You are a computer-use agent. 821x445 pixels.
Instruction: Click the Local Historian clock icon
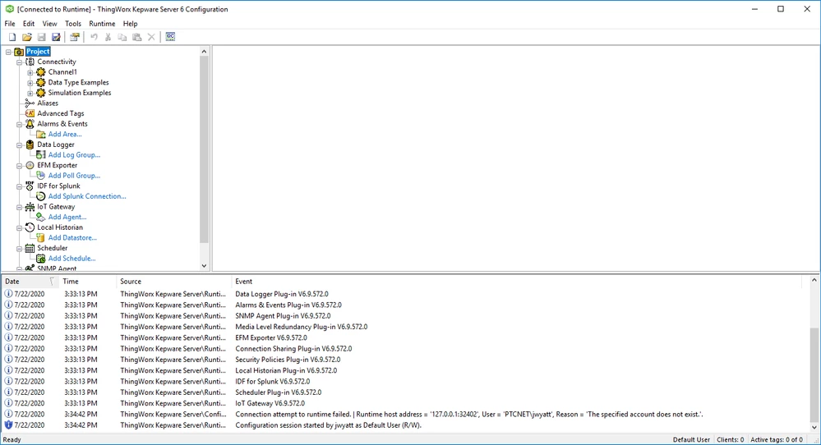pyautogui.click(x=30, y=227)
